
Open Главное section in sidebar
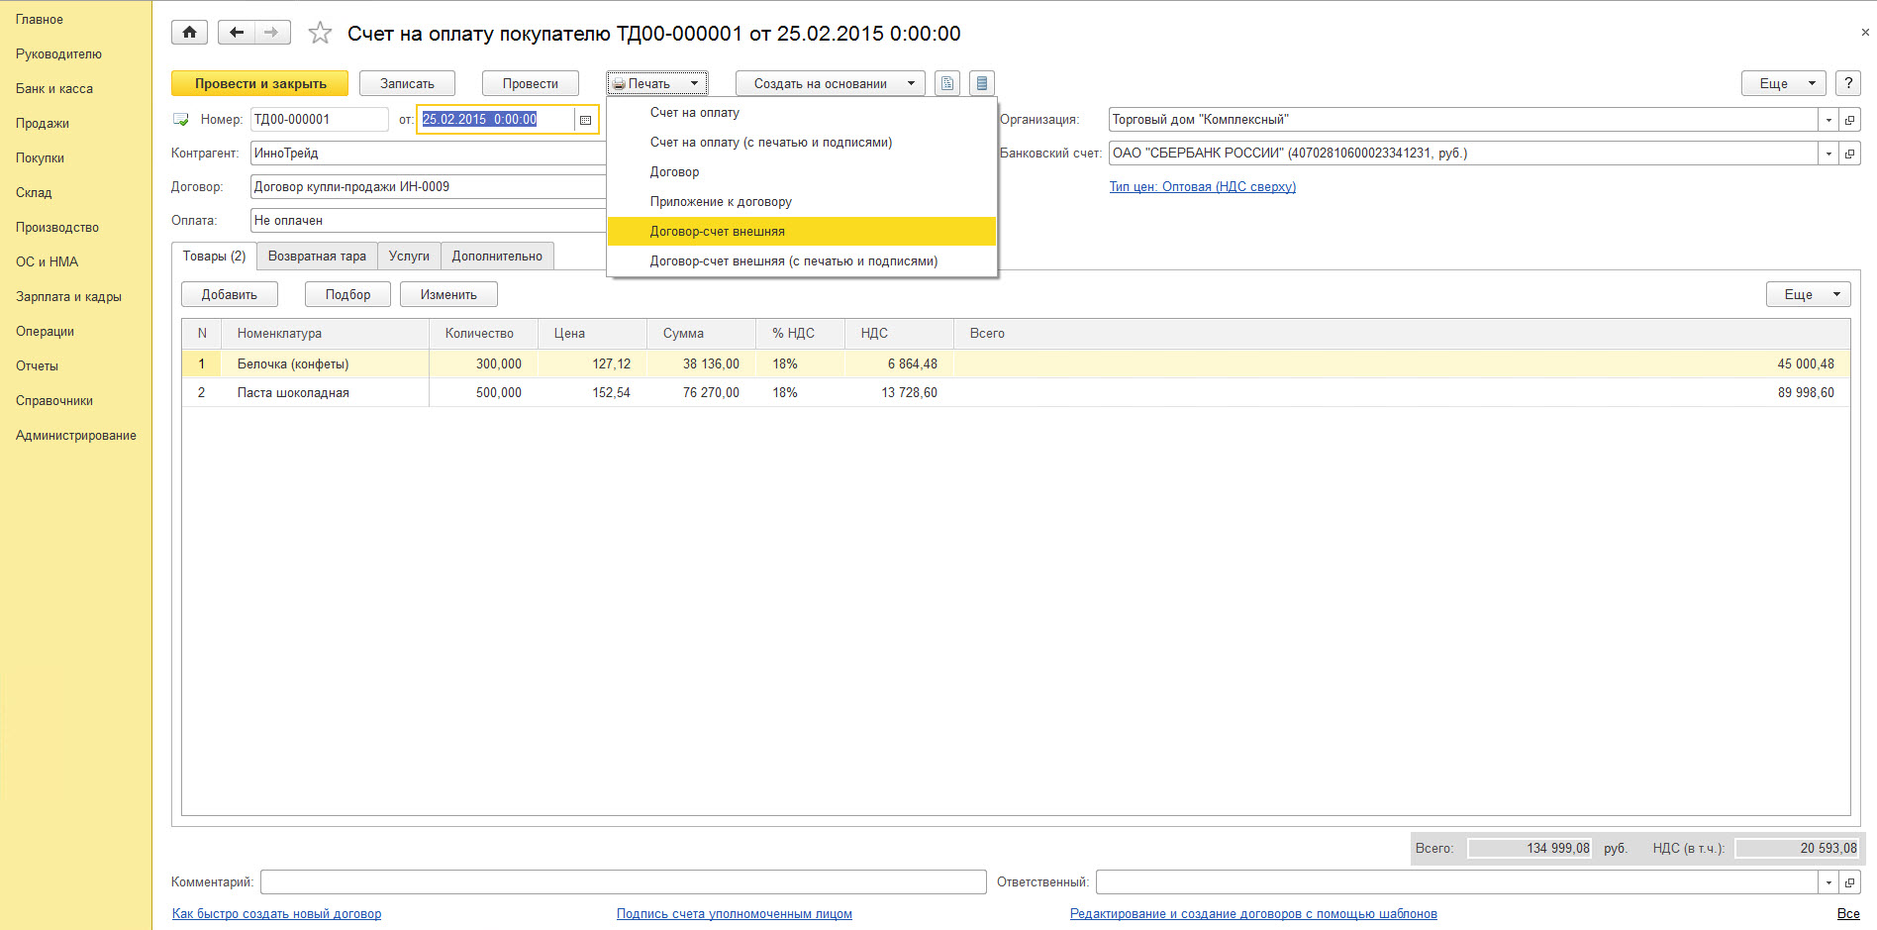click(x=40, y=20)
